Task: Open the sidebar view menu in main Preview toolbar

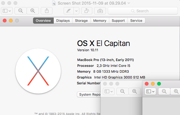Action: click(x=7, y=11)
